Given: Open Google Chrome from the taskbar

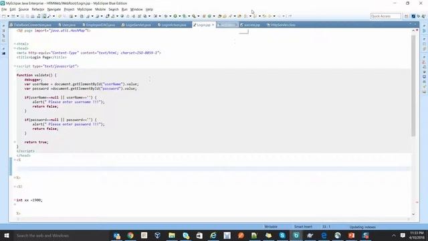Looking at the screenshot, I should (130, 236).
